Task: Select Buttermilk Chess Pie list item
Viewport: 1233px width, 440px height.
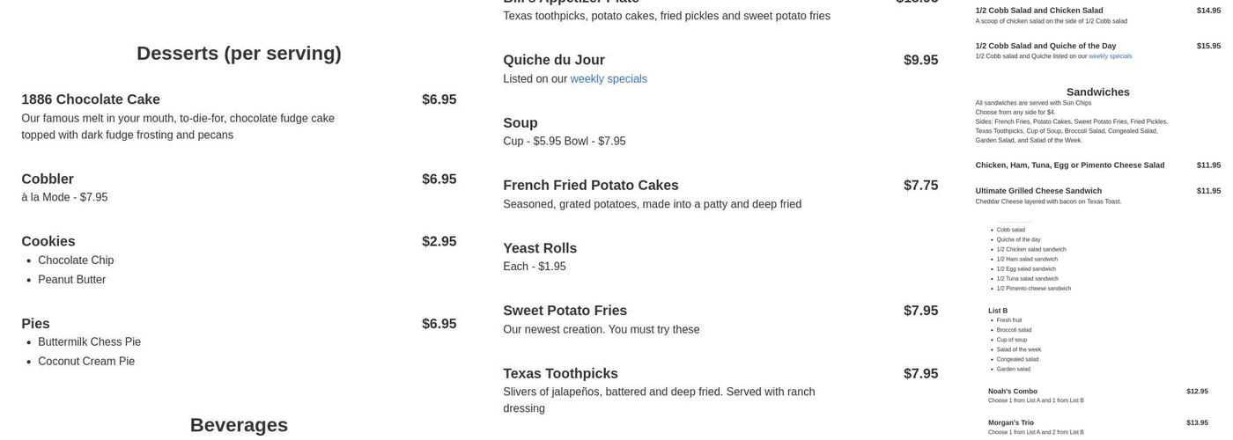Action: pos(89,342)
